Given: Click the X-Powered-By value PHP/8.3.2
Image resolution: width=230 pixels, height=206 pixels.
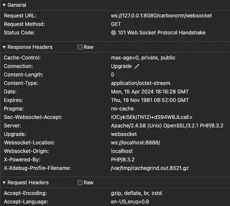Looking at the screenshot, I should coord(123,160).
